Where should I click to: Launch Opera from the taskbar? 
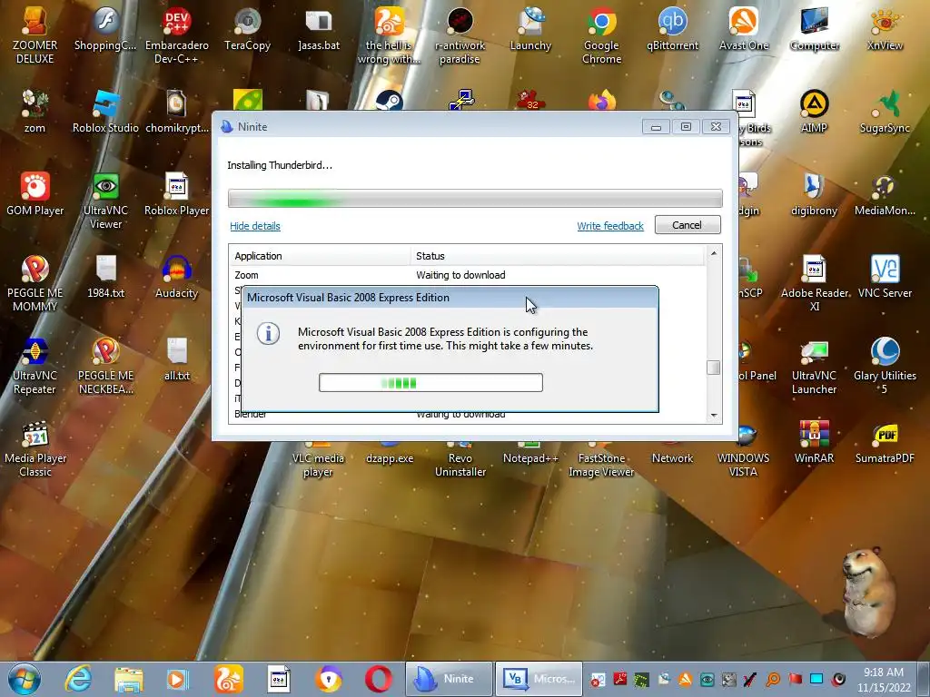pyautogui.click(x=379, y=679)
